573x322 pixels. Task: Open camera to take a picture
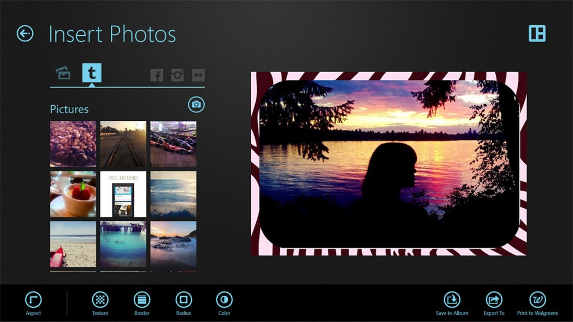pyautogui.click(x=196, y=105)
